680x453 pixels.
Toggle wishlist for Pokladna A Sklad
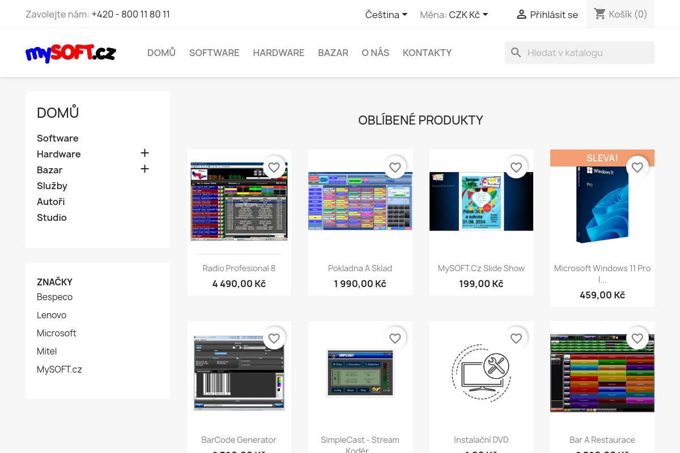pos(395,167)
